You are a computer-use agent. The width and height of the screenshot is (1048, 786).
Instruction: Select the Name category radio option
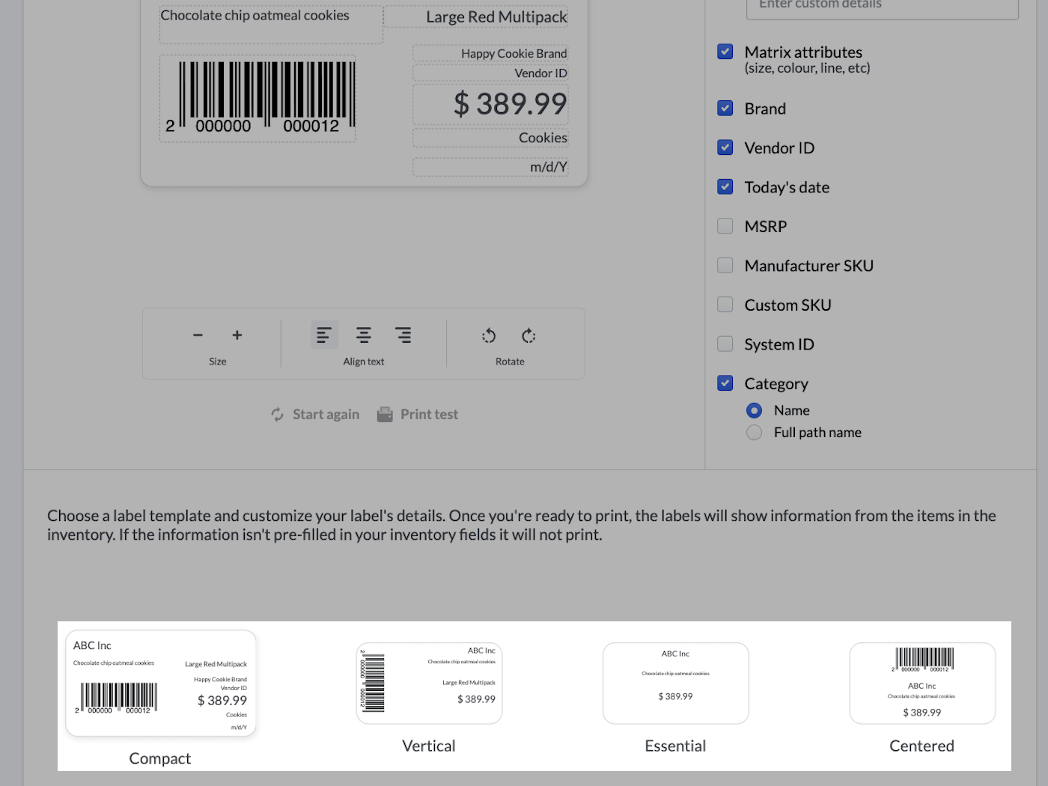[x=754, y=410]
